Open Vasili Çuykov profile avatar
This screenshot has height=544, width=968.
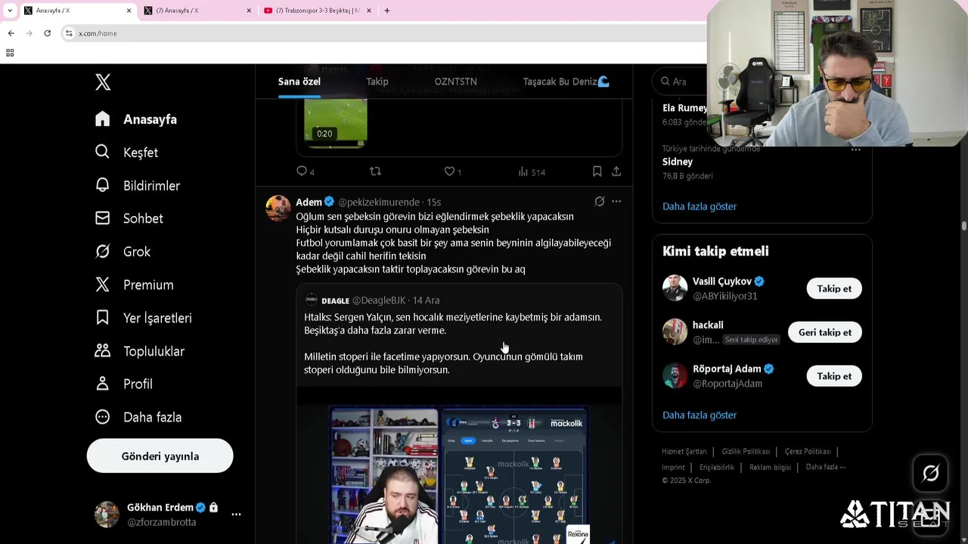675,288
